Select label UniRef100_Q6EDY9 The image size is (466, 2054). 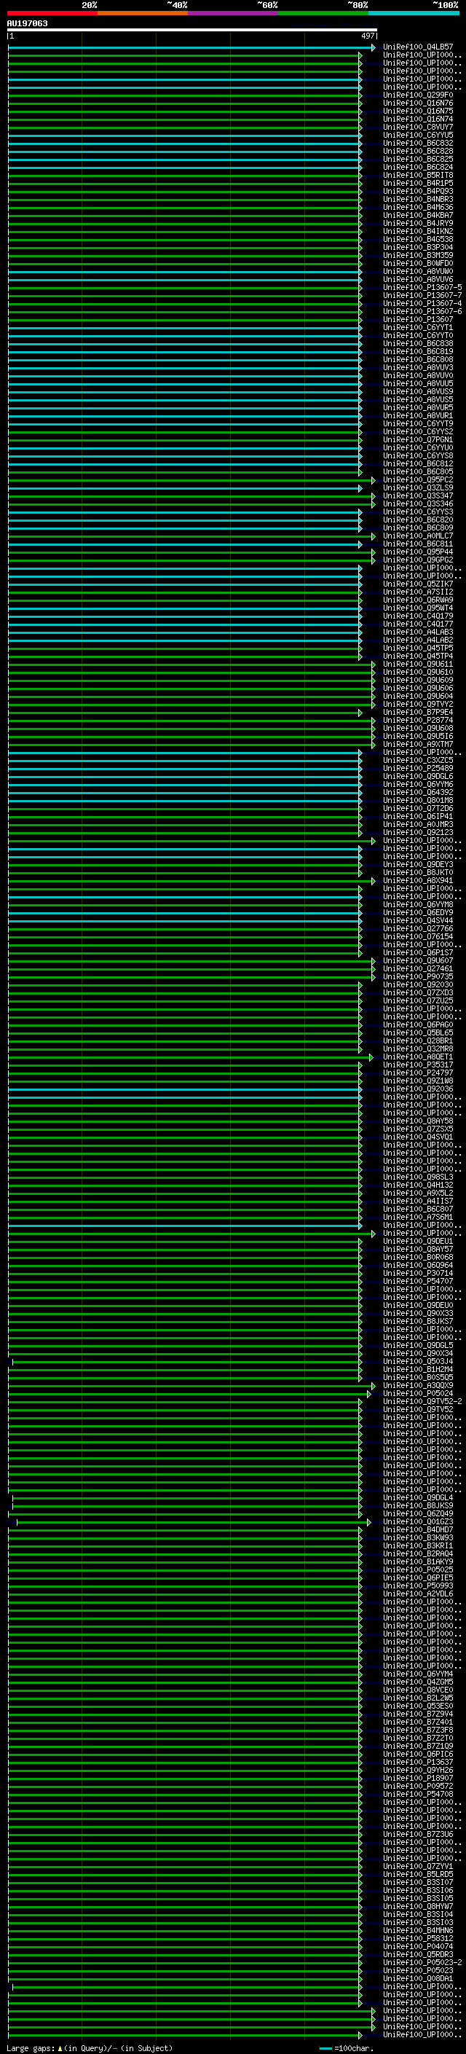pyautogui.click(x=418, y=913)
